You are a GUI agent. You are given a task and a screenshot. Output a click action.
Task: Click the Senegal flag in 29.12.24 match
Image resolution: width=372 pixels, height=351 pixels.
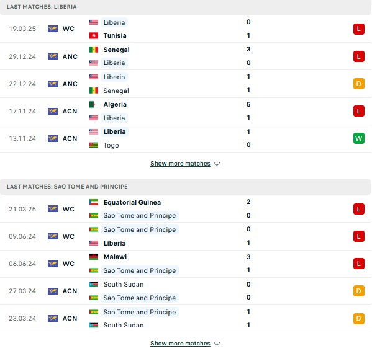click(x=94, y=50)
